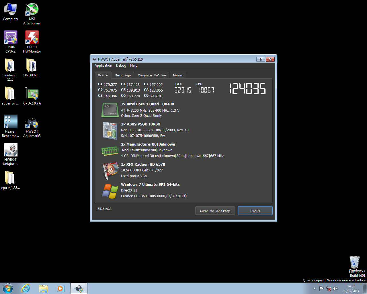Click the Action Center flag tray icon
This screenshot has height=294, width=367.
point(322,289)
